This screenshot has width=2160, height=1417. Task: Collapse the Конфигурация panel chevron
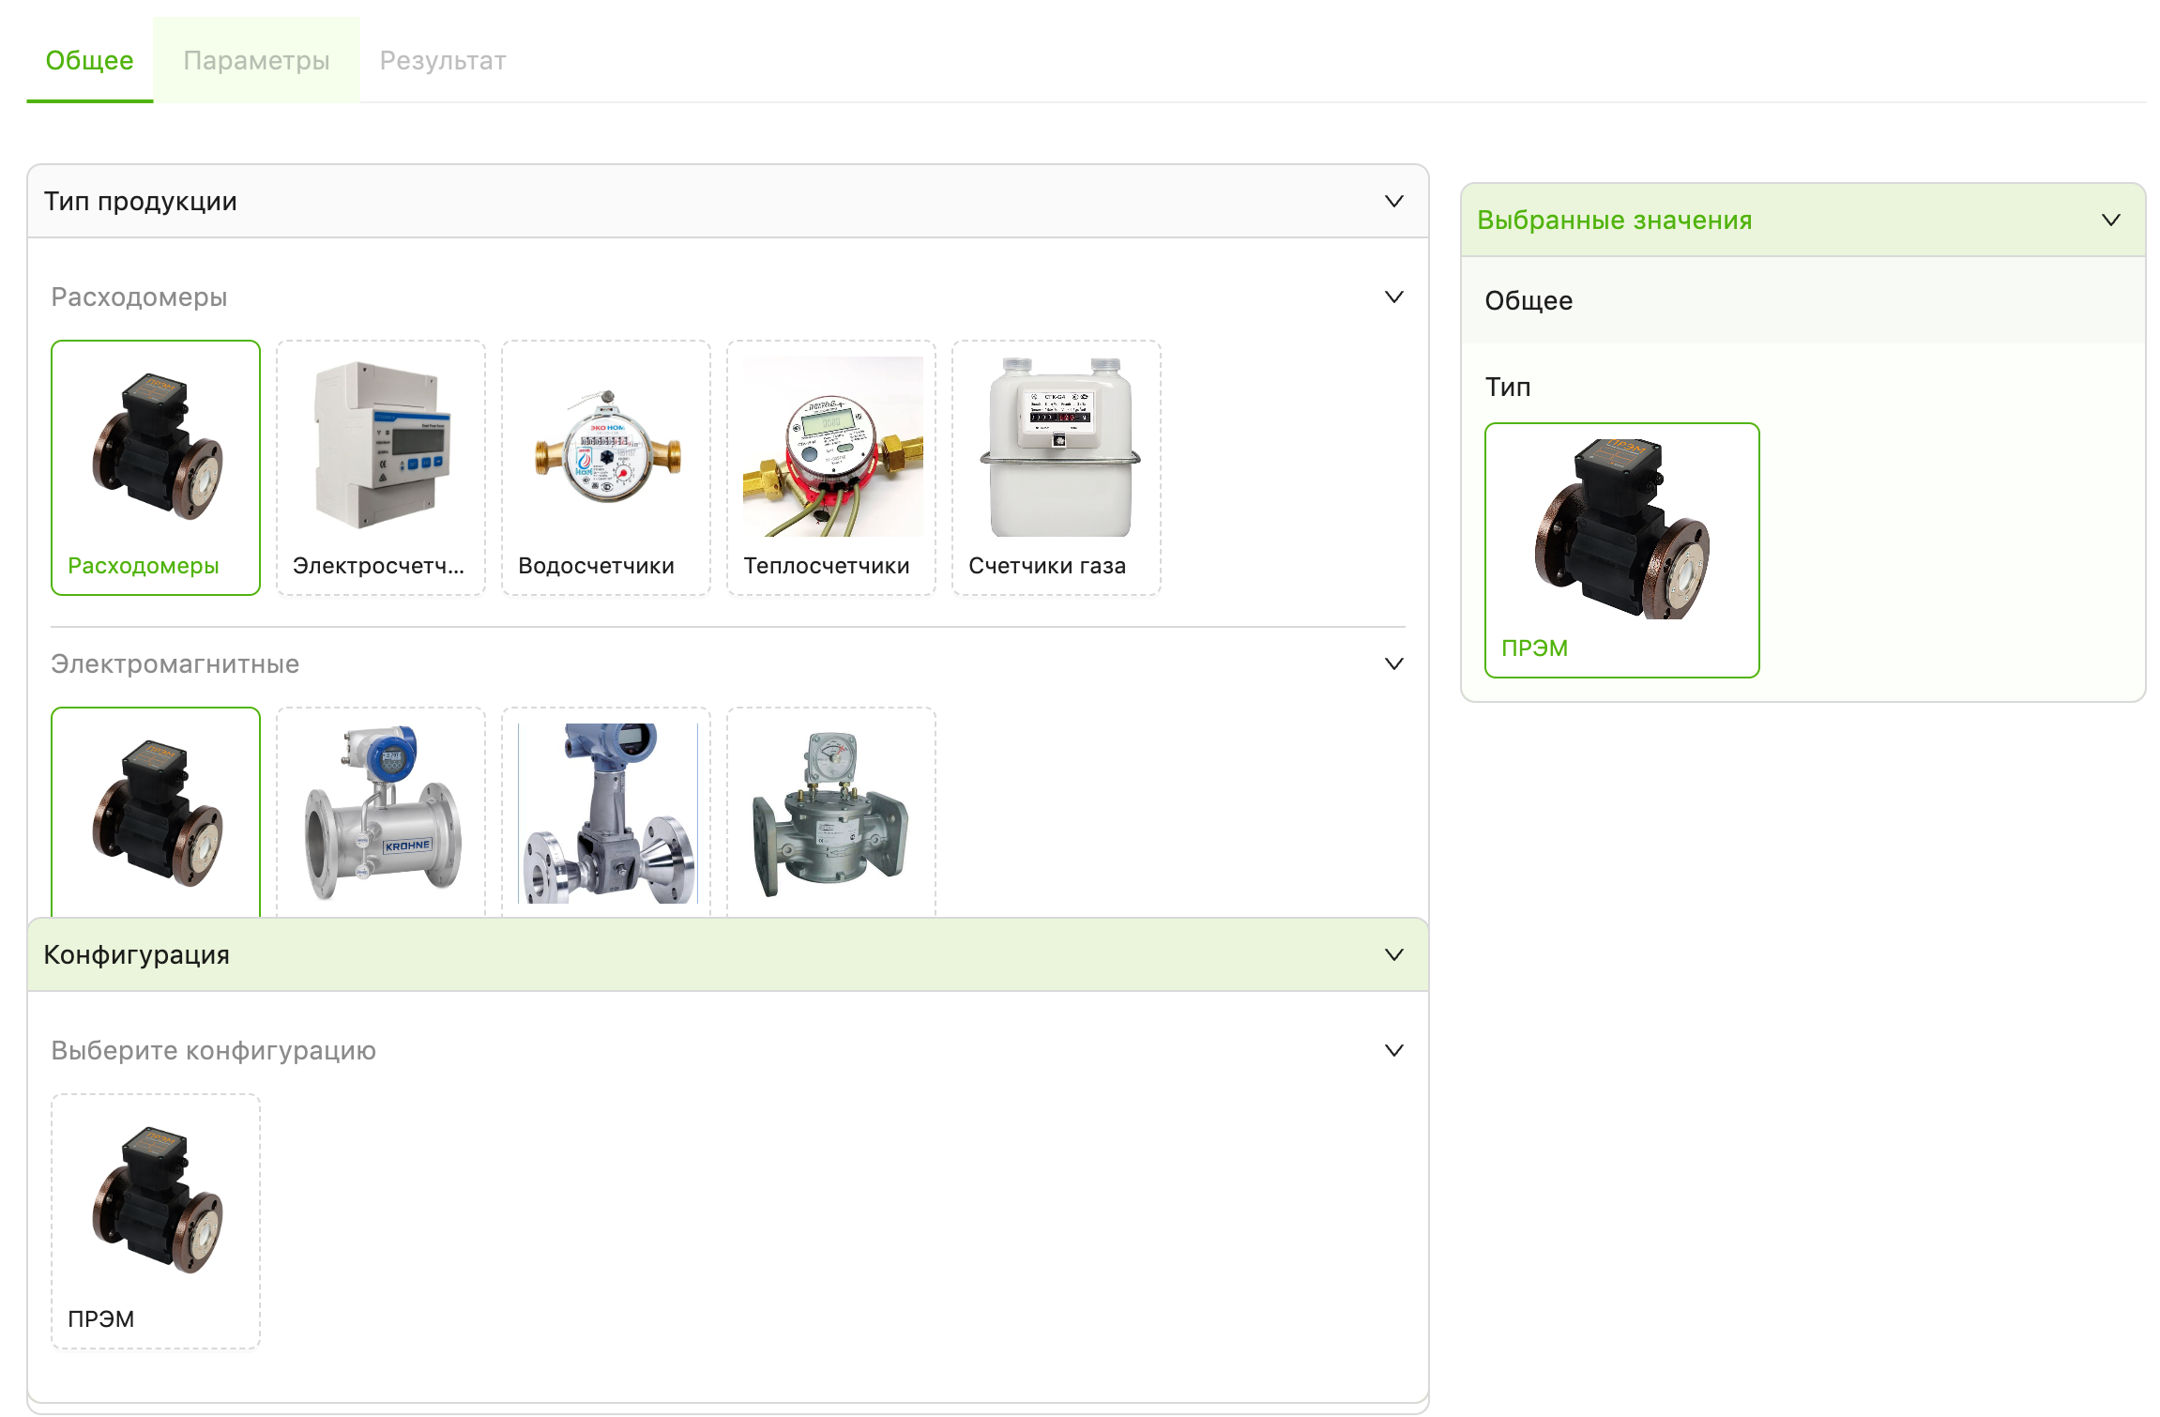point(1394,955)
